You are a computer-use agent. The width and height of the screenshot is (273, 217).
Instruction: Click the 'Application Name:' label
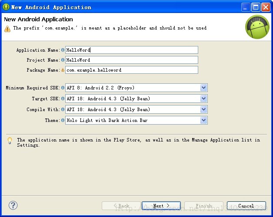pyautogui.click(x=38, y=50)
